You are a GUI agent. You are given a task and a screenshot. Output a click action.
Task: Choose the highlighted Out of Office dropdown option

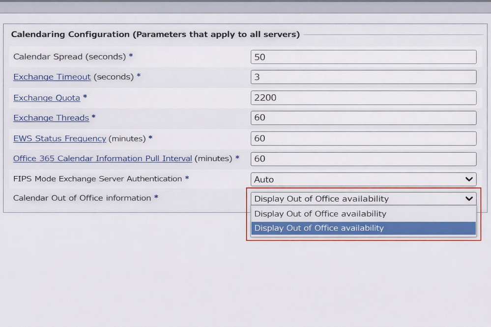pyautogui.click(x=363, y=228)
